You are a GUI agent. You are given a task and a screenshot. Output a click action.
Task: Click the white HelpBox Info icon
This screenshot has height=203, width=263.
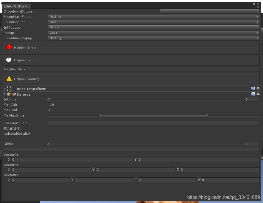pos(9,60)
